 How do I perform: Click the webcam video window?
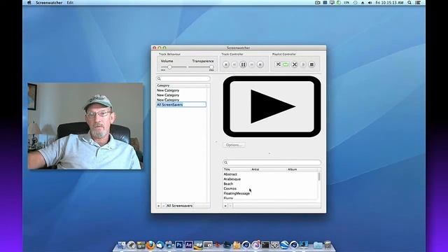[x=85, y=126]
